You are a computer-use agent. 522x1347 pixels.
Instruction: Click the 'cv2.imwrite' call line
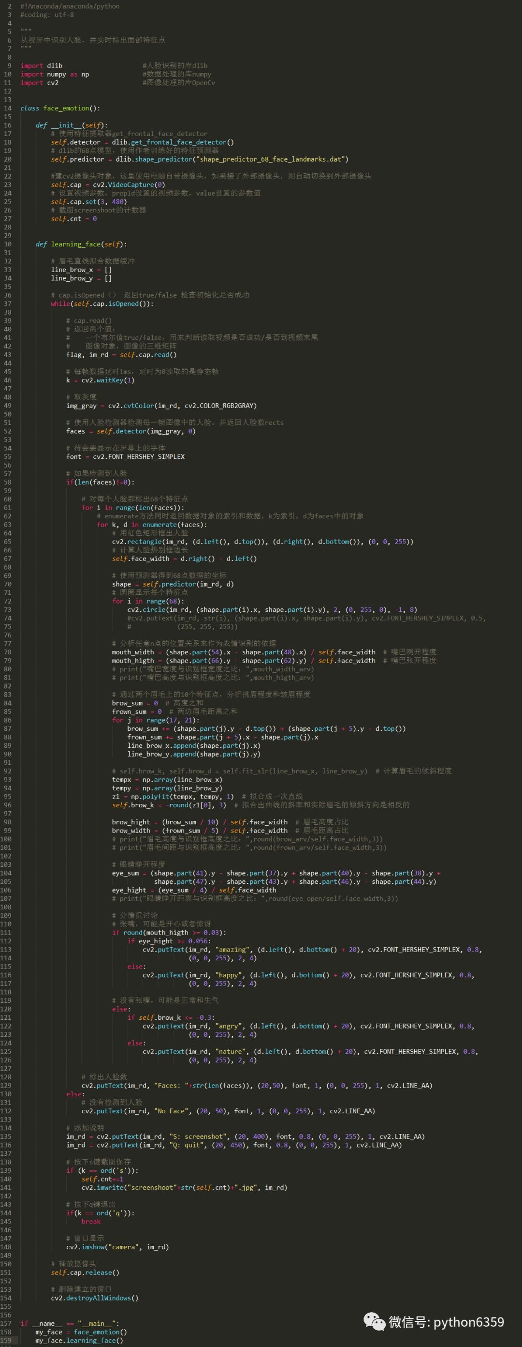tap(184, 1187)
